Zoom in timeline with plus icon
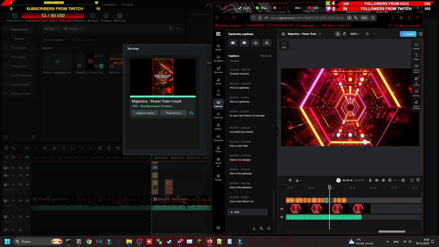This screenshot has width=439, height=247. pyautogui.click(x=403, y=180)
